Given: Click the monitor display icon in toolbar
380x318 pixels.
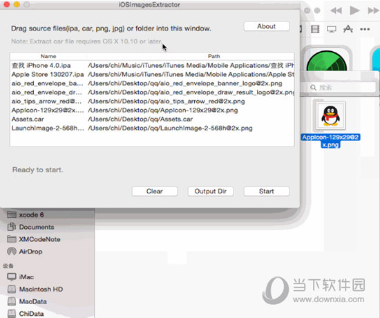Looking at the screenshot, I should (332, 29).
